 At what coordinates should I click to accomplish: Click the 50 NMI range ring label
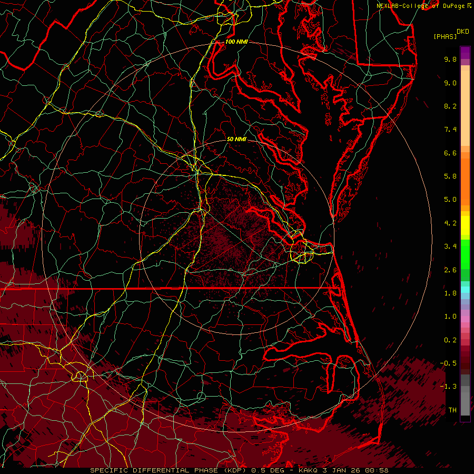[236, 139]
